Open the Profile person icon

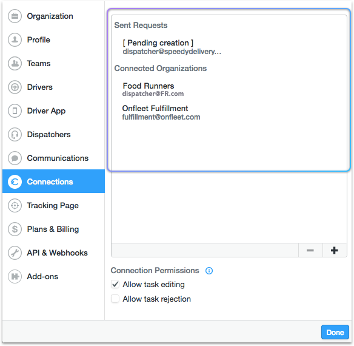pyautogui.click(x=15, y=40)
